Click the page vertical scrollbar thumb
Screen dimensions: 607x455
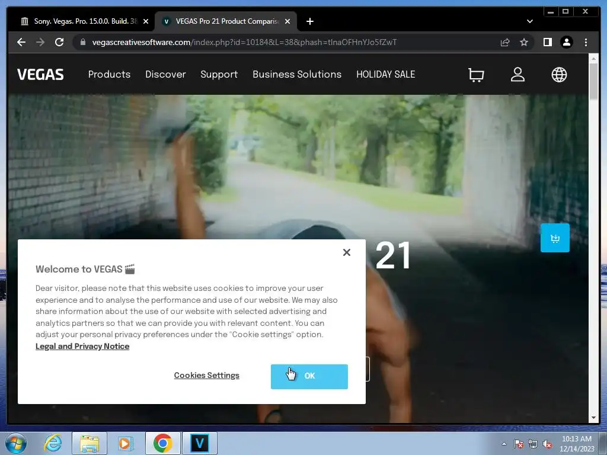tap(593, 81)
